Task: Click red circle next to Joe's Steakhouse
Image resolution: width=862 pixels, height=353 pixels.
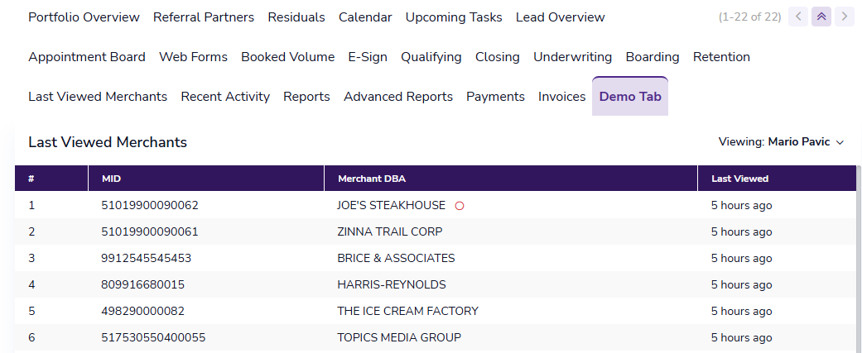Action: [x=460, y=206]
